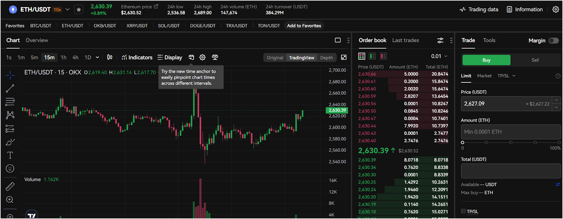Select the pattern drawing tool
The image size is (563, 219).
click(x=10, y=115)
